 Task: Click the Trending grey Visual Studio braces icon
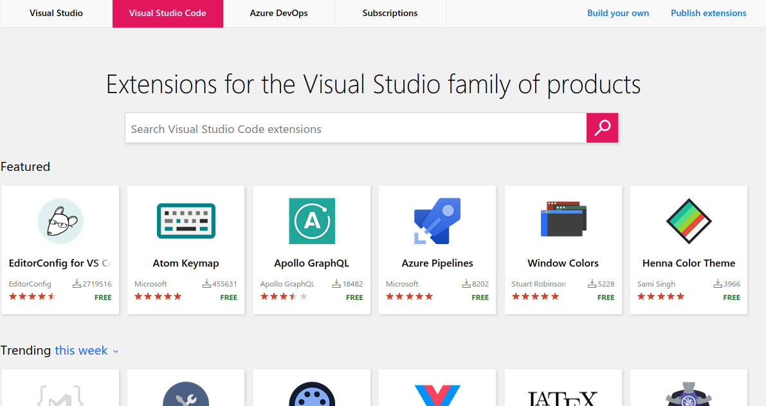pyautogui.click(x=60, y=395)
